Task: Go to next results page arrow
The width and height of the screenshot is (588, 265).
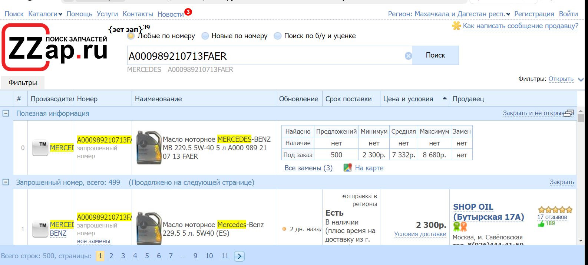Action: coord(239,256)
